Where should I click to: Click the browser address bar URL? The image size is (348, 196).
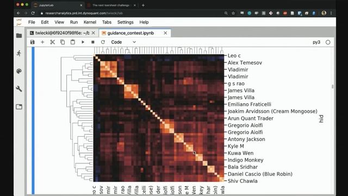coord(84,13)
